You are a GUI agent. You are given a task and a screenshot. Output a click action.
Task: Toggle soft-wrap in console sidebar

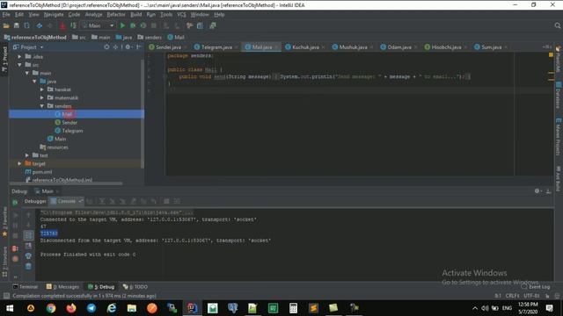(28, 235)
